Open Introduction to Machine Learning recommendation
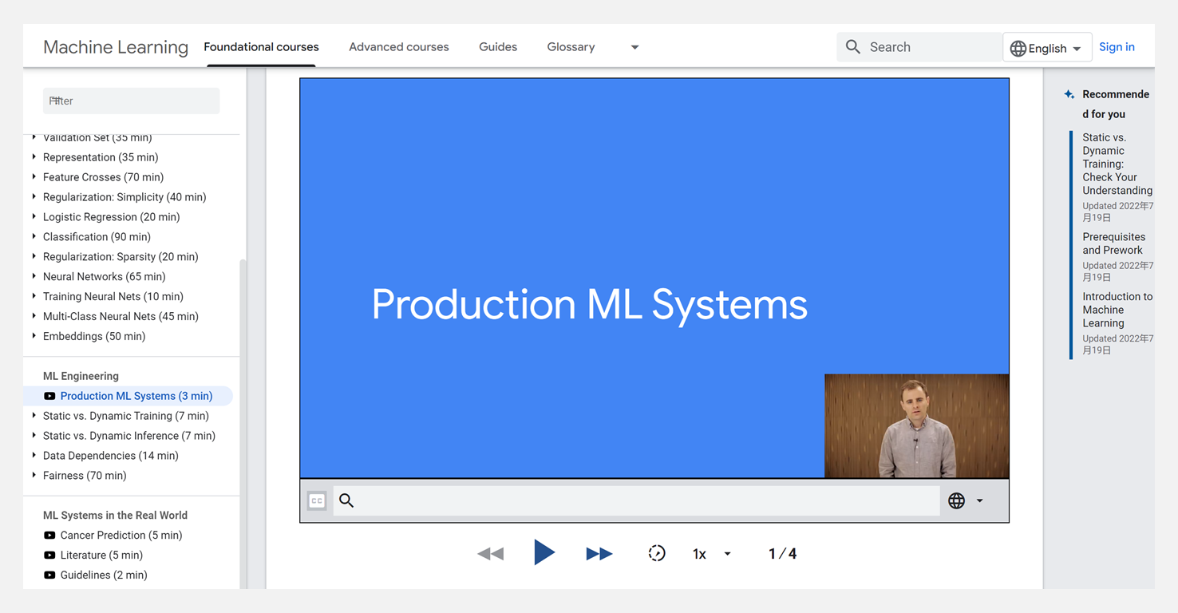This screenshot has width=1178, height=613. [1117, 310]
